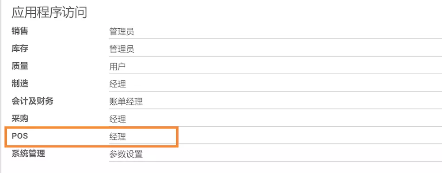Click the 制造 field label
The height and width of the screenshot is (173, 442).
(20, 83)
